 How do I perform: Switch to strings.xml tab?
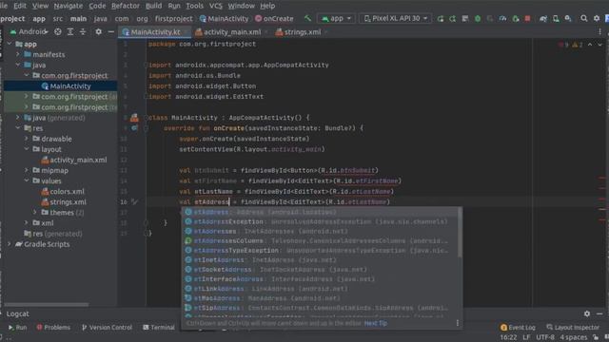click(x=302, y=32)
